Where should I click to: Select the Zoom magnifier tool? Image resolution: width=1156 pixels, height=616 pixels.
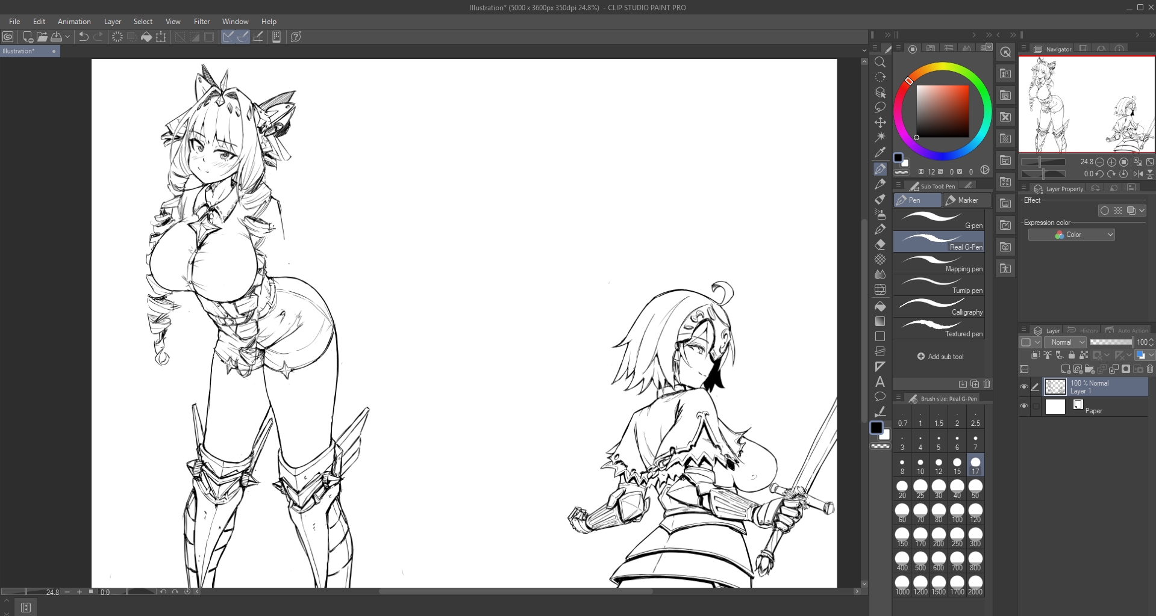coord(880,62)
